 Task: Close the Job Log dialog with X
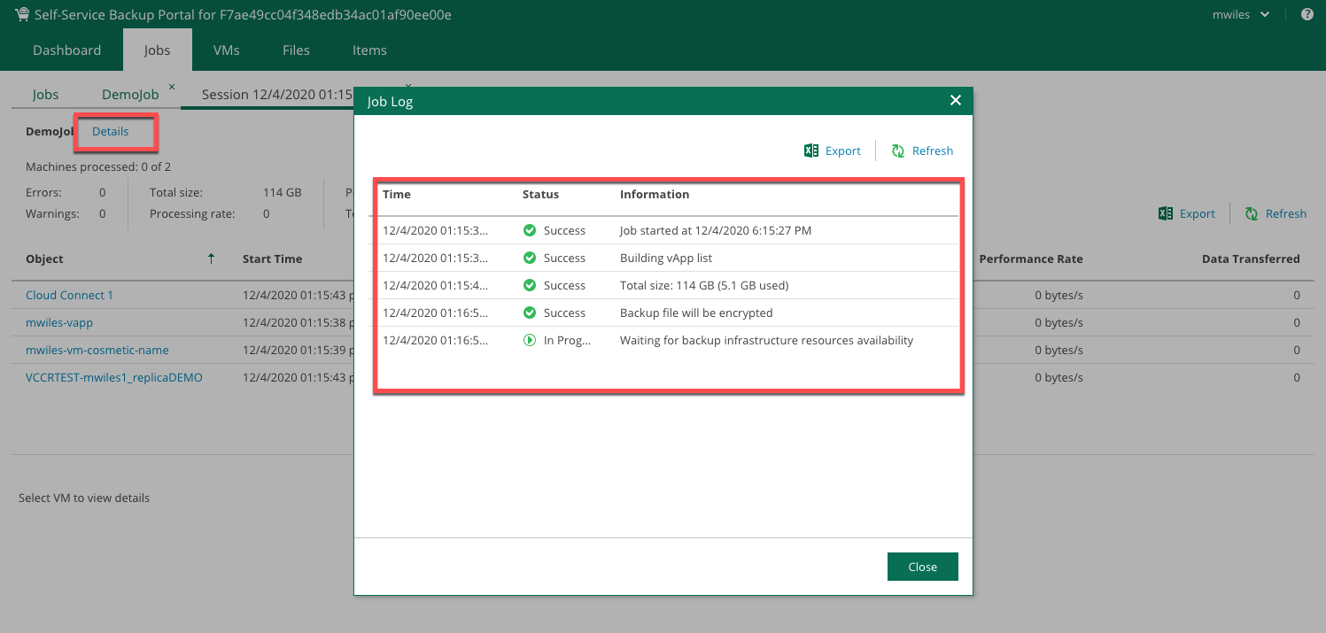click(x=955, y=101)
